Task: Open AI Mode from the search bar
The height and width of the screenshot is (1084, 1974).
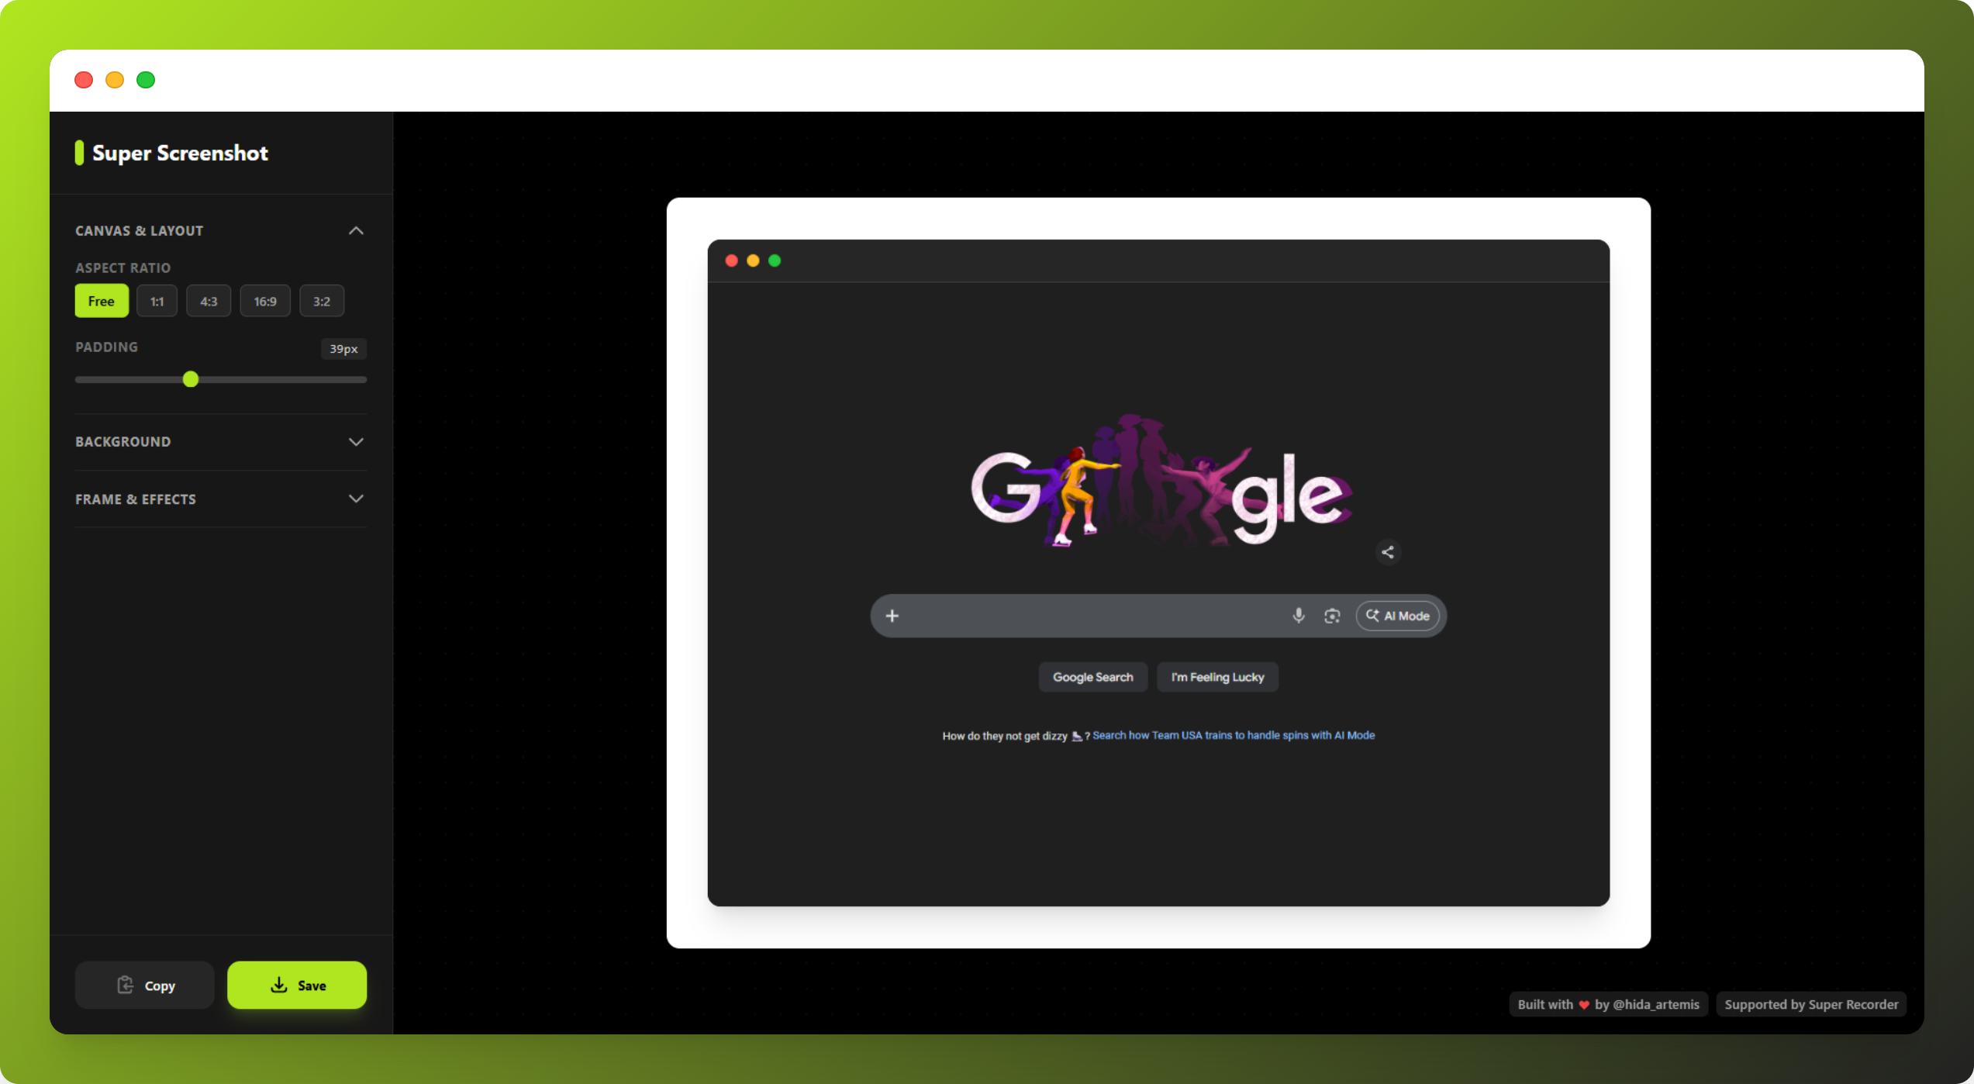Action: pos(1397,615)
